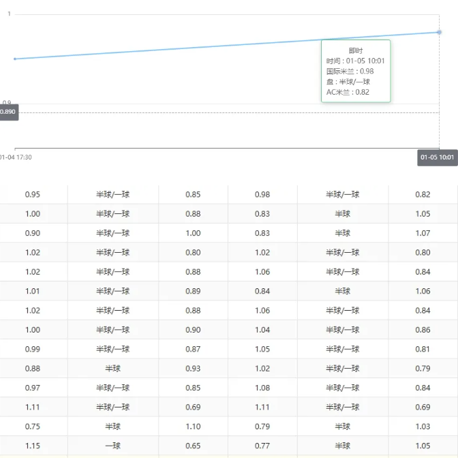Viewport: 458px width, 462px height.
Task: Click the 即时 tooltip box on the chart
Action: (x=356, y=71)
